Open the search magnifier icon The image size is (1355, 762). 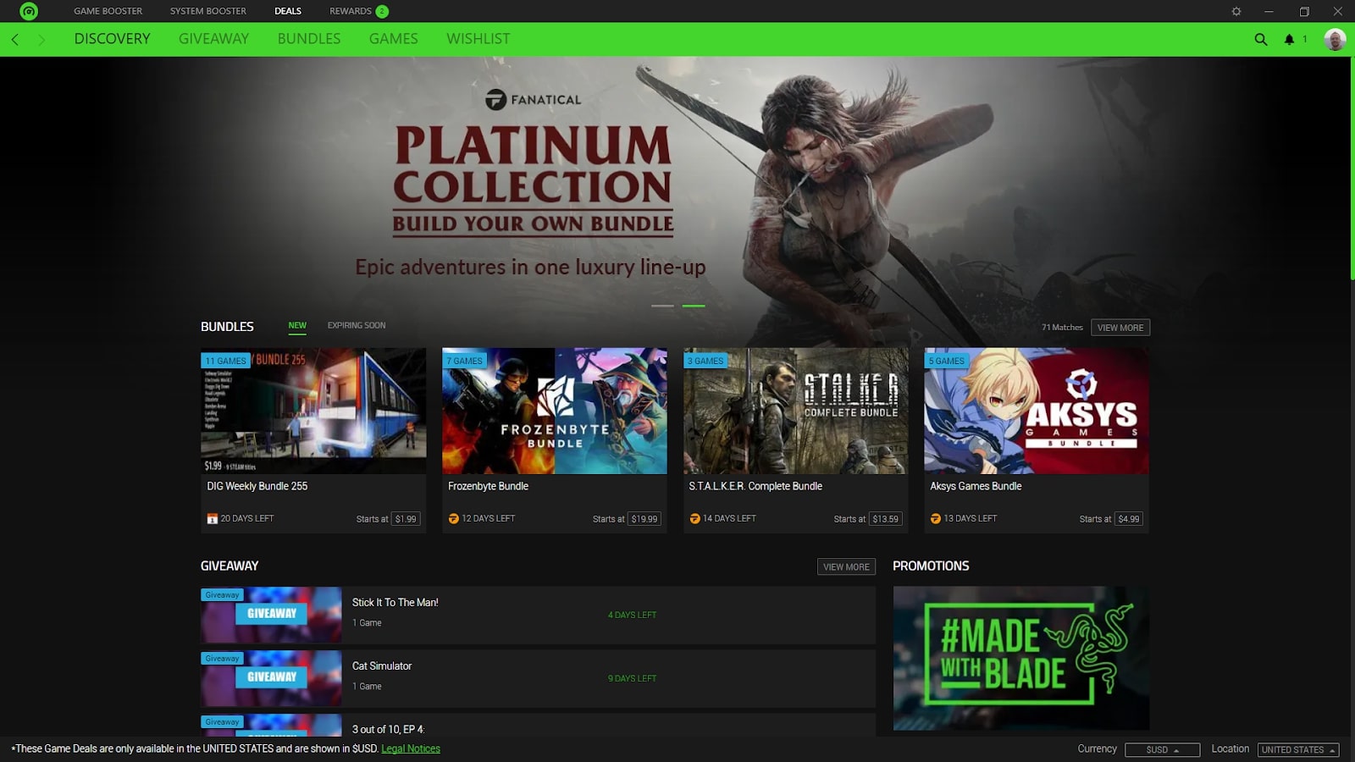point(1261,39)
